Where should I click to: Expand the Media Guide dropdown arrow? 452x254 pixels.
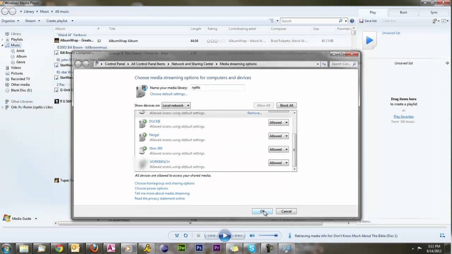point(36,219)
